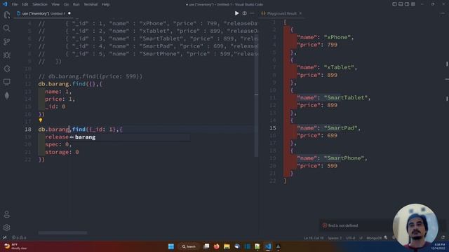Screen dimensions: 449x252
Task: Switch to Visual Studio Code in the taskbar
Action: click(268, 246)
